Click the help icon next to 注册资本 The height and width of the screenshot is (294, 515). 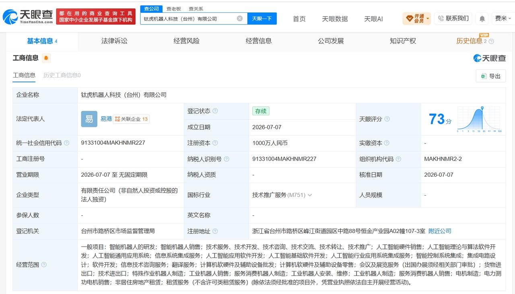(x=215, y=143)
